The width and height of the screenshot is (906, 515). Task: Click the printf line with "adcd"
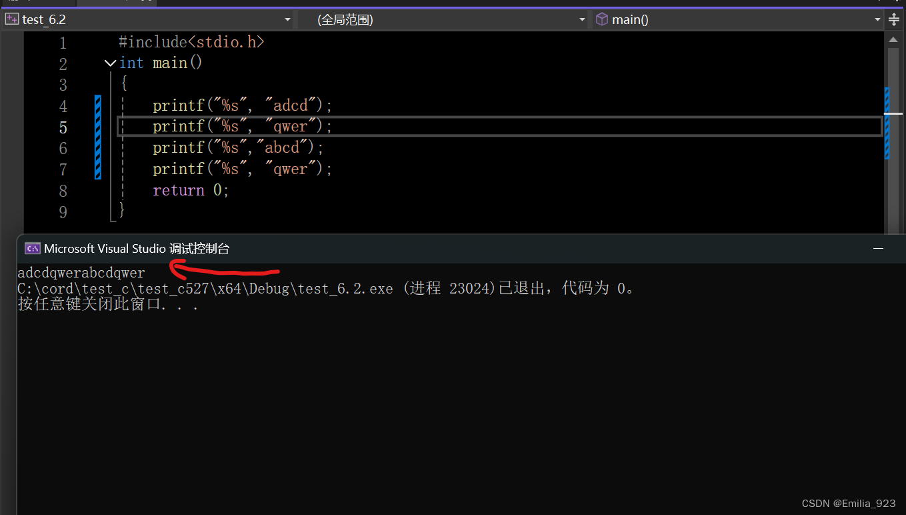tap(242, 105)
